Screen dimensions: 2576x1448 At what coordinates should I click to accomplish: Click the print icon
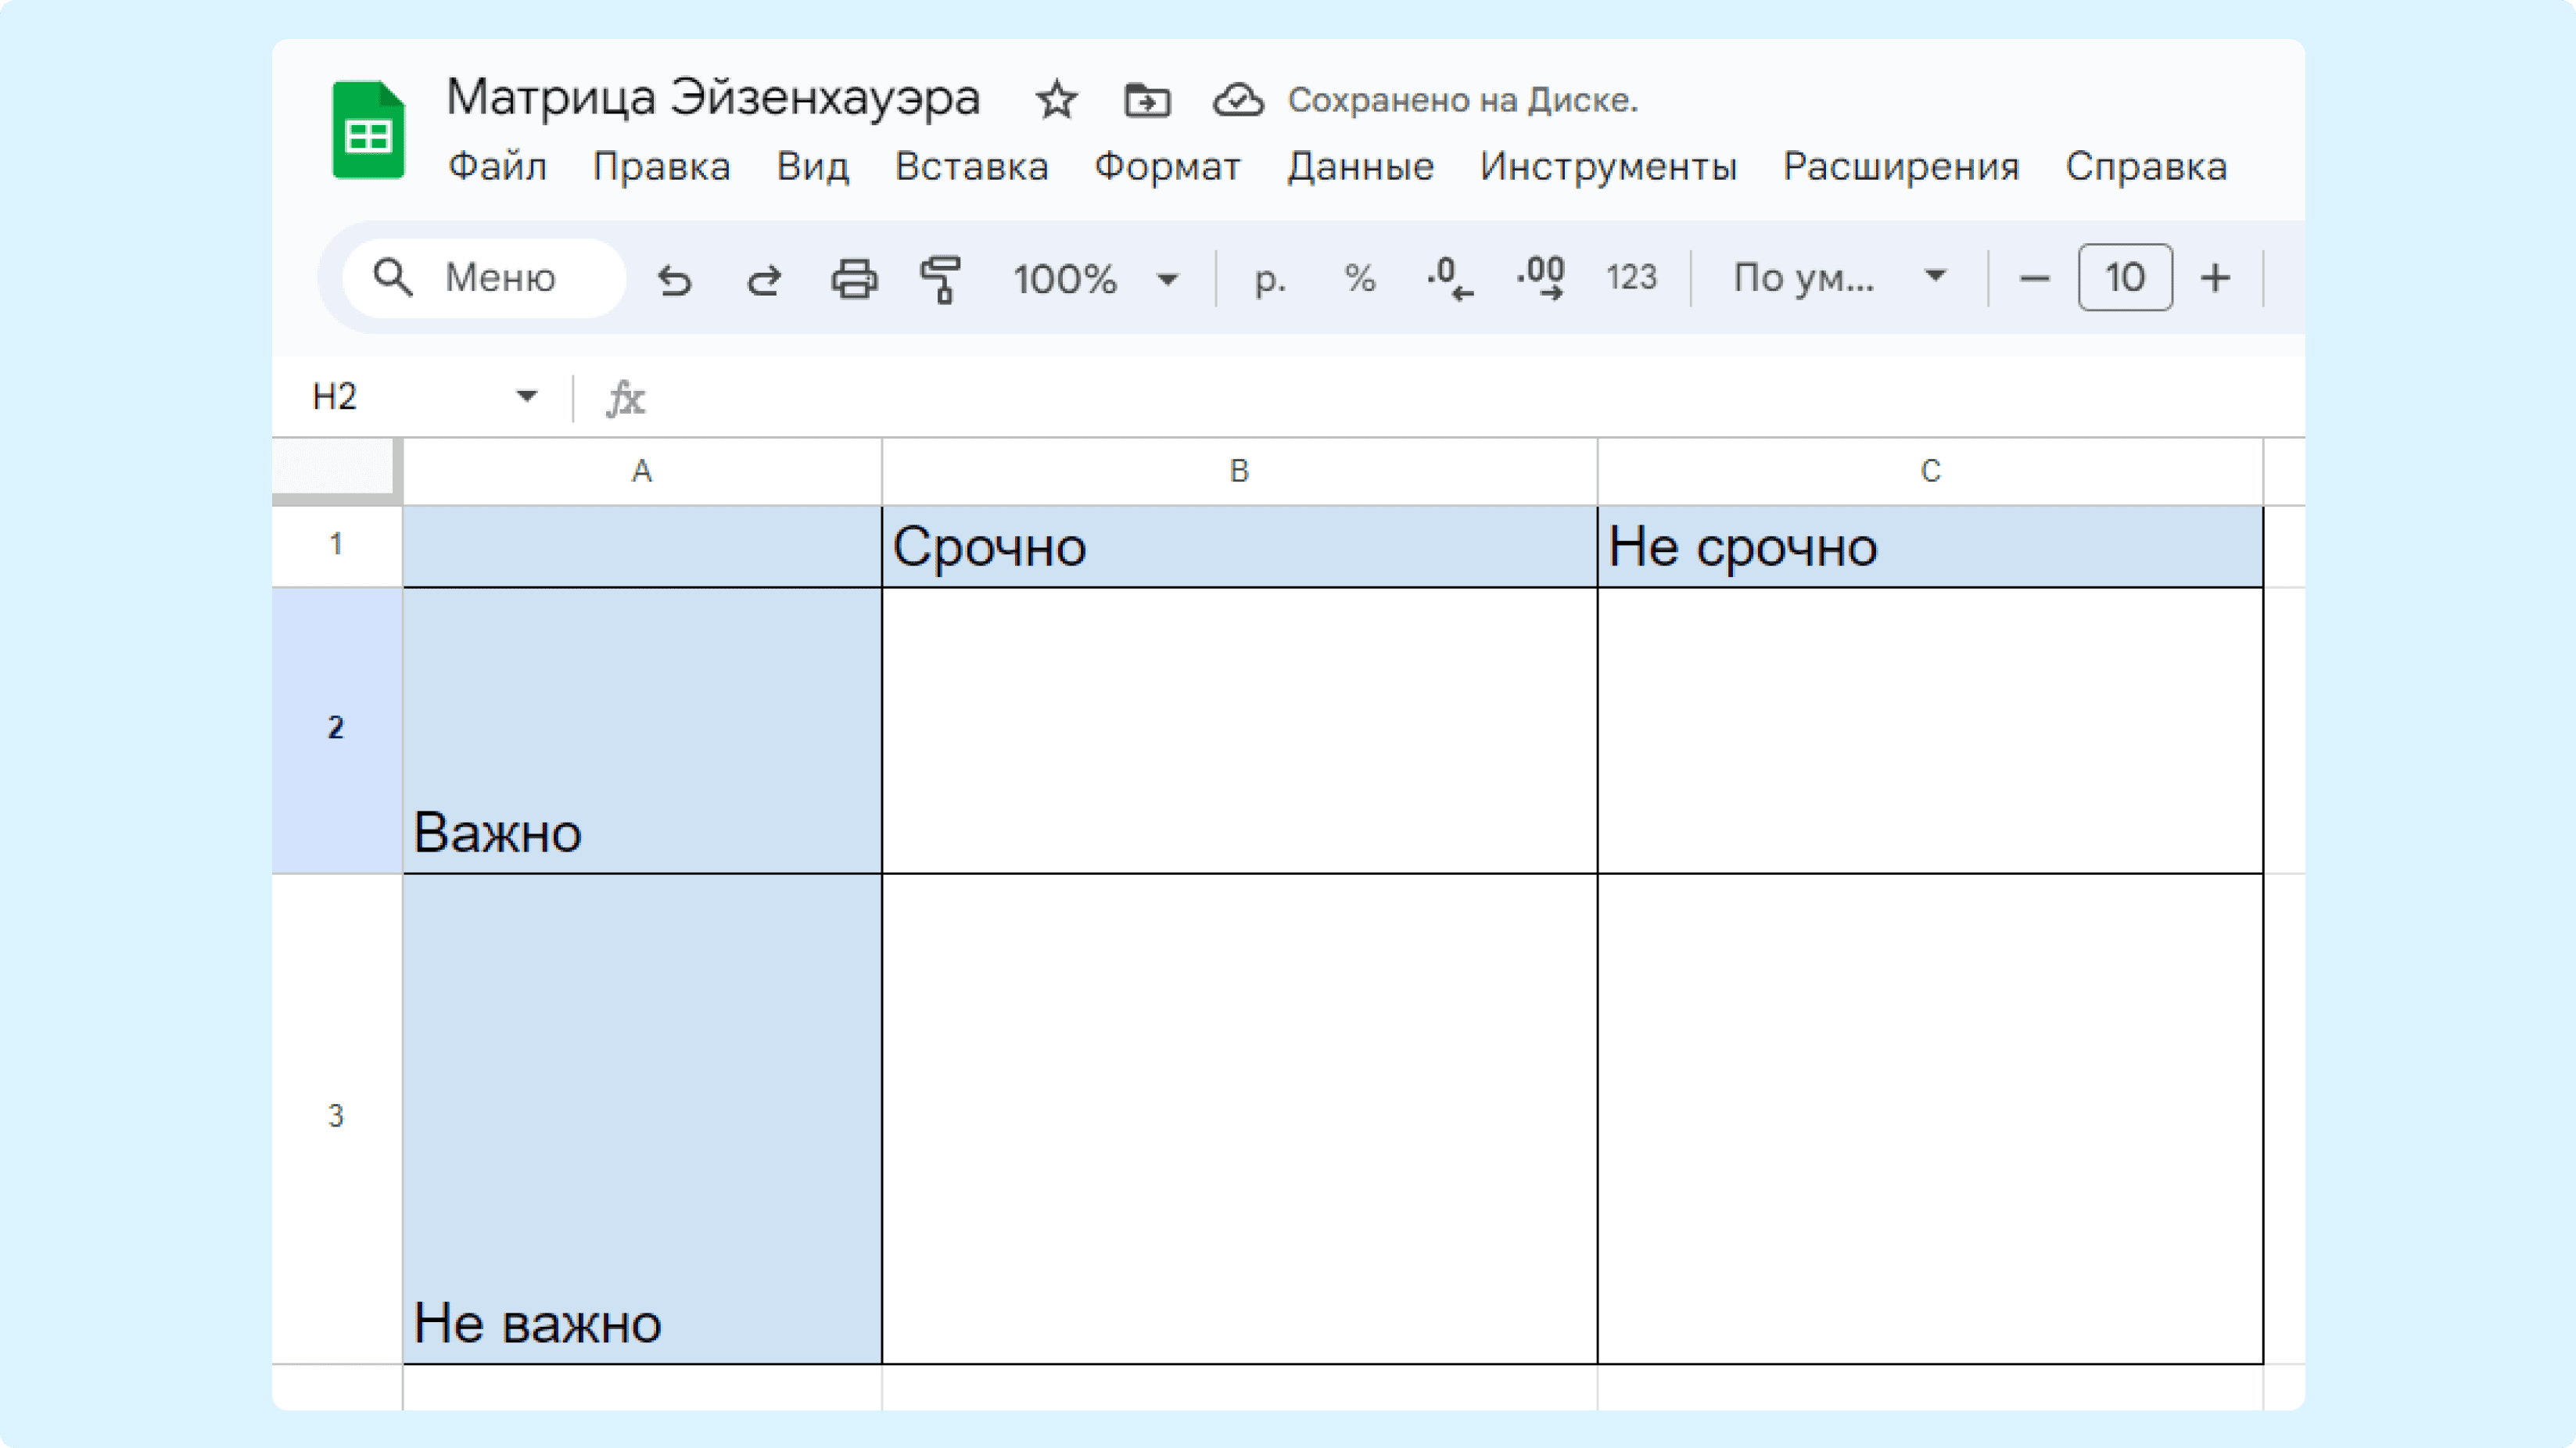854,278
